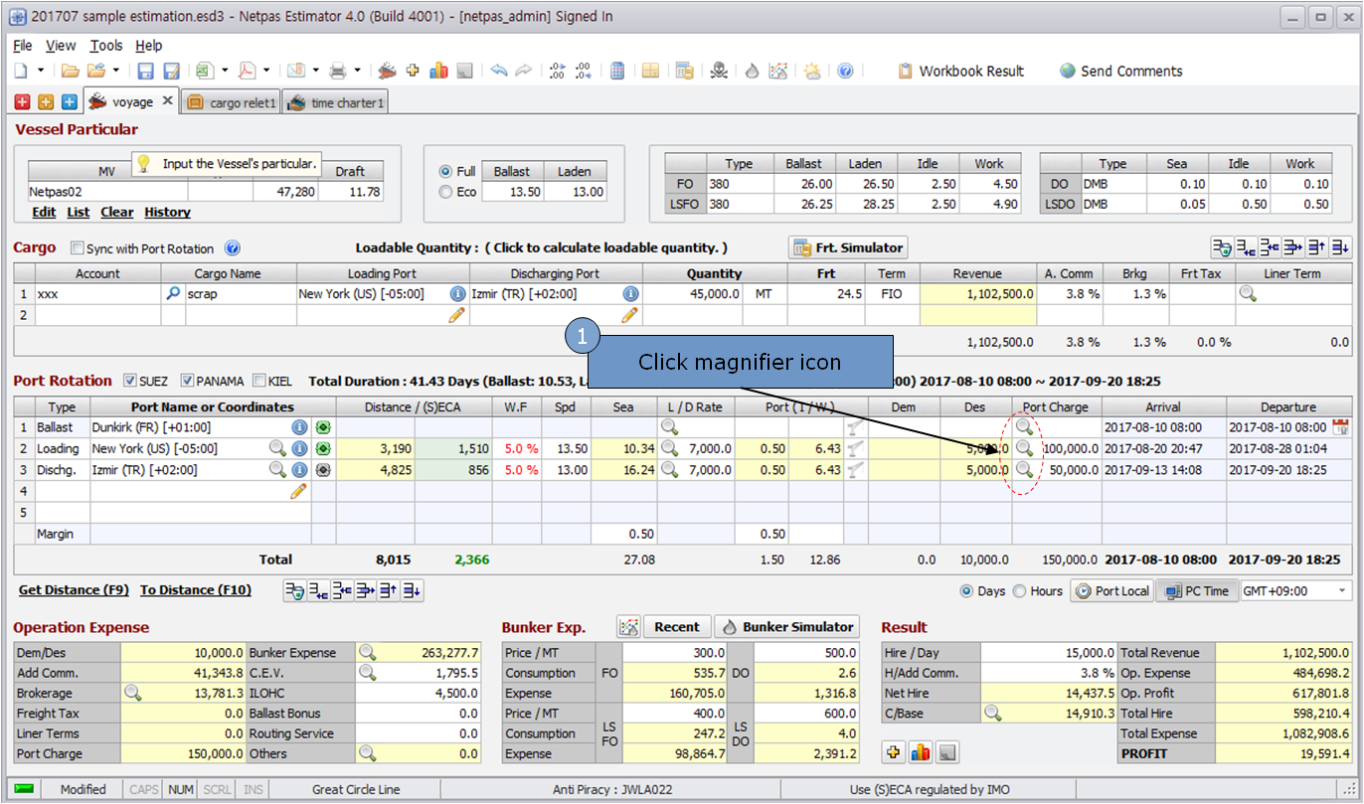
Task: Click the weather sun-cloud icon
Action: (812, 71)
